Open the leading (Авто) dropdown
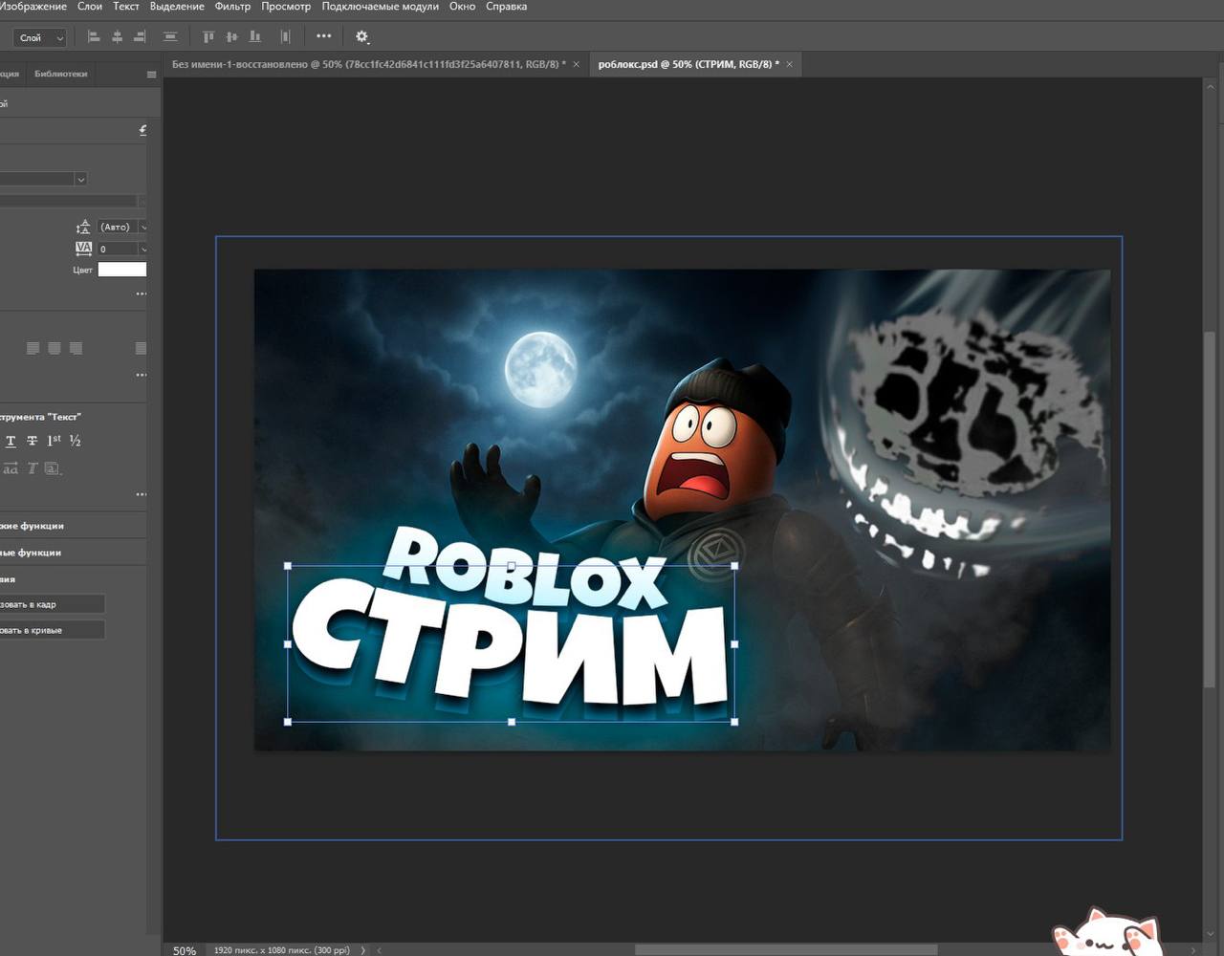Viewport: 1224px width, 956px height. coord(142,227)
